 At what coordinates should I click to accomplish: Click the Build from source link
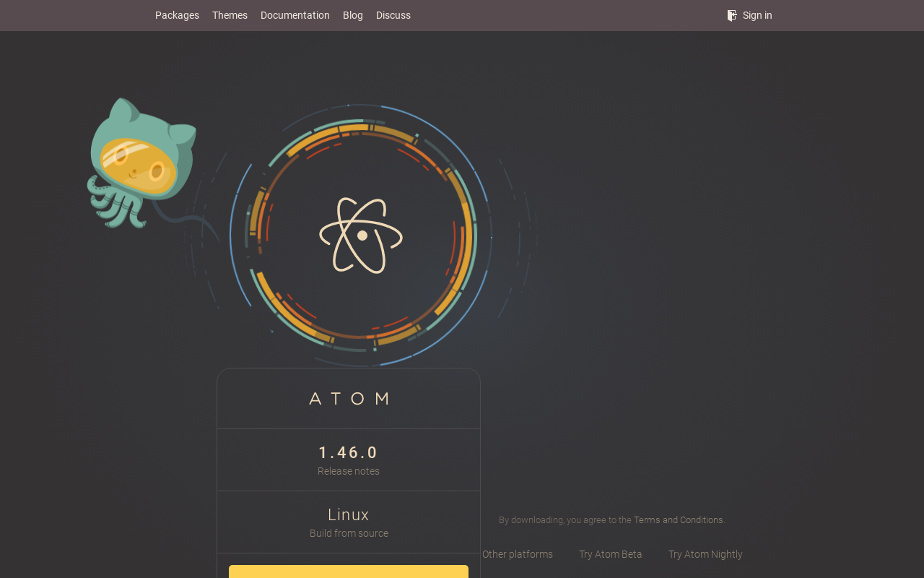349,533
